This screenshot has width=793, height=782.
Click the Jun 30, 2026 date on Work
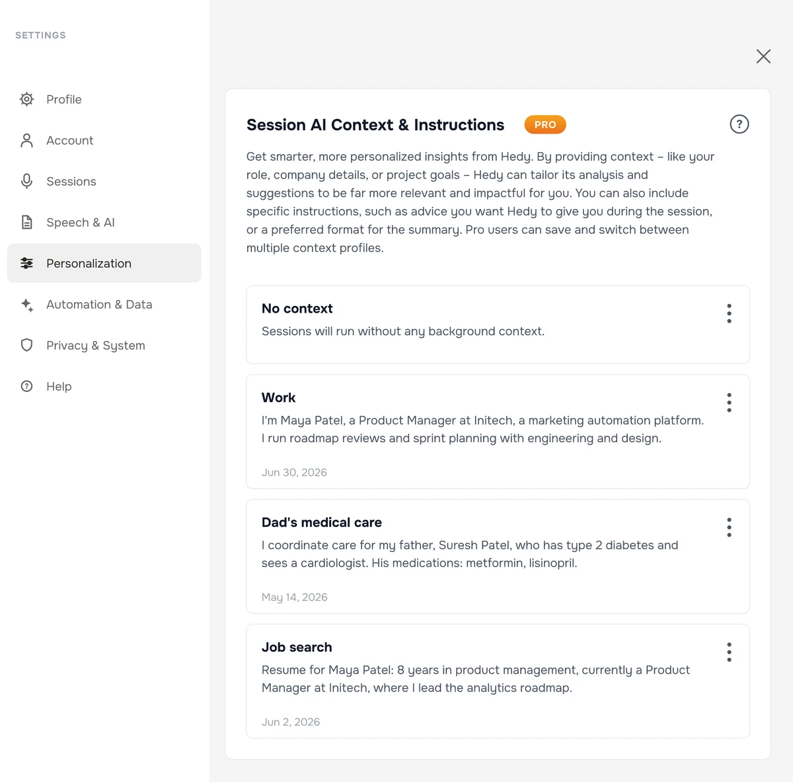coord(294,473)
